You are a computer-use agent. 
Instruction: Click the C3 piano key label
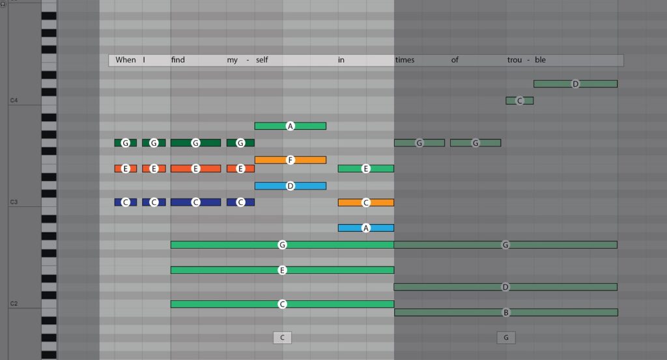14,202
